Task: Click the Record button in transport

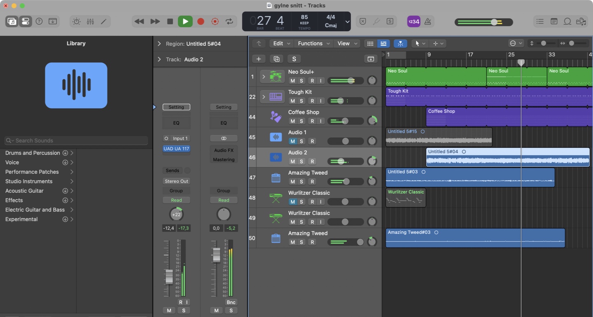Action: tap(201, 21)
